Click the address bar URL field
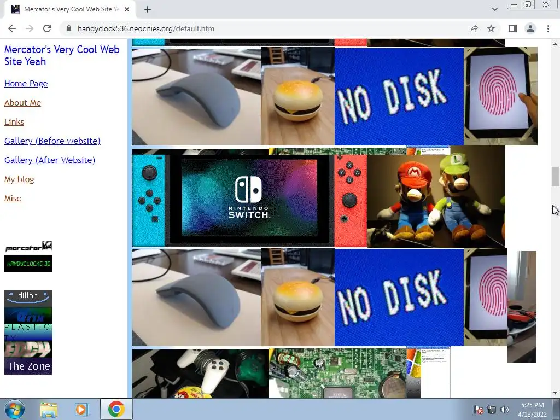The width and height of the screenshot is (560, 420). point(264,28)
